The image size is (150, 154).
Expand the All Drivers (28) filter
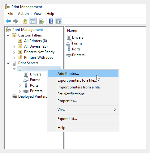tap(14, 47)
